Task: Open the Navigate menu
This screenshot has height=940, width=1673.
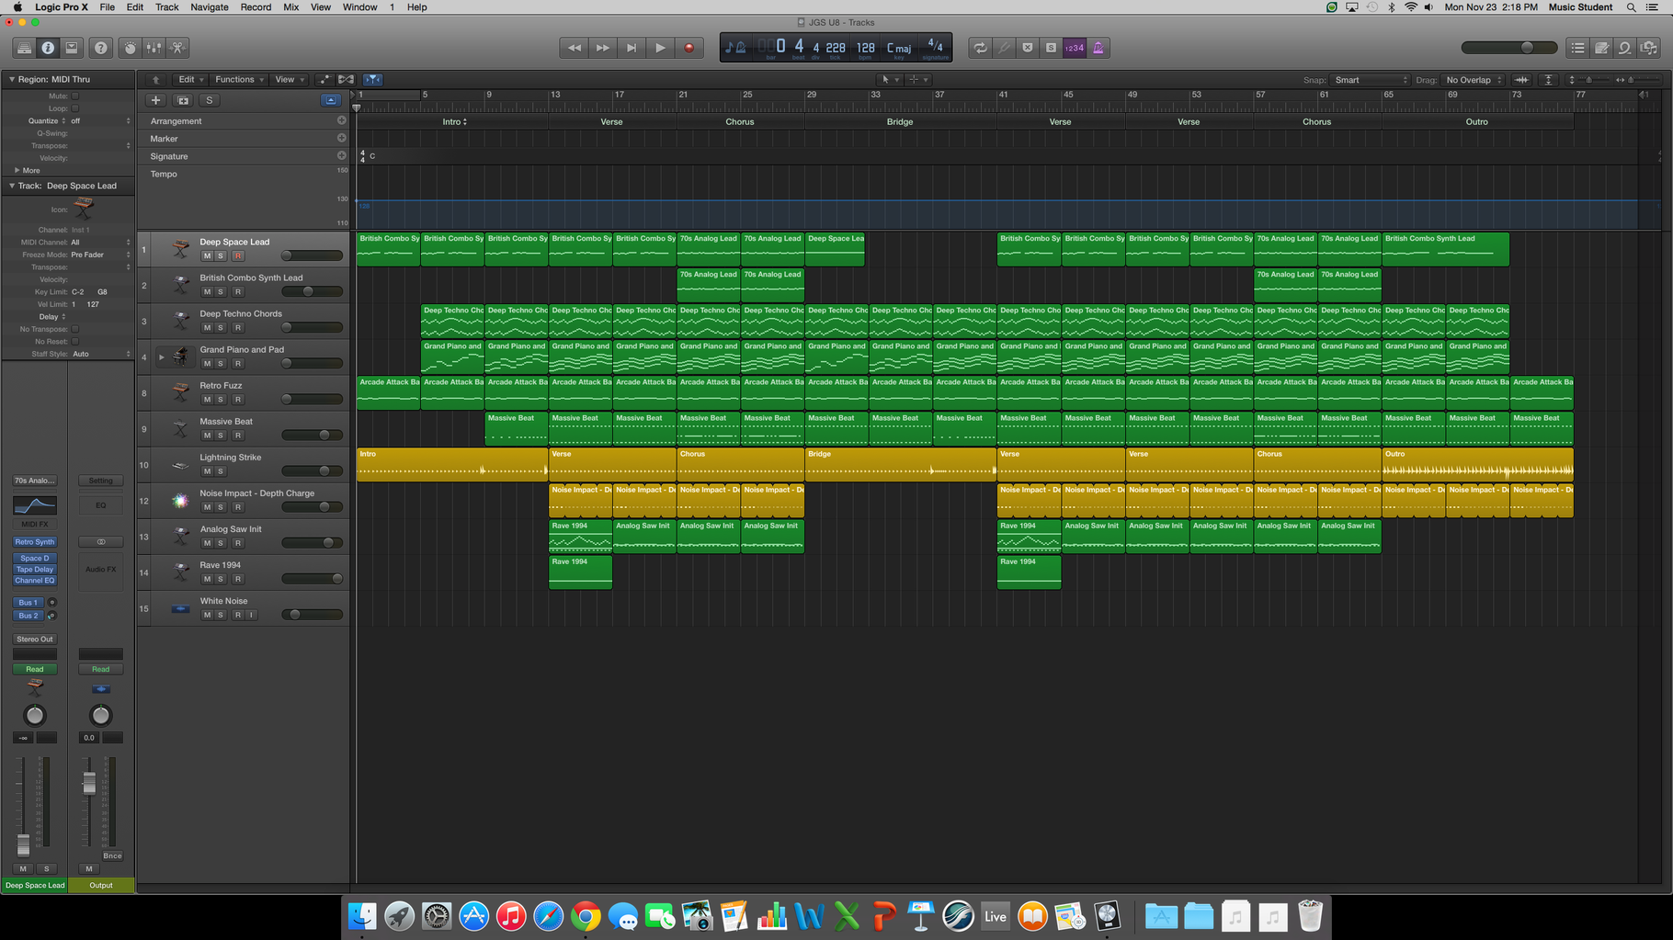Action: click(209, 7)
